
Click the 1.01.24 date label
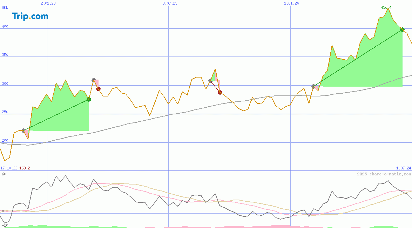[291, 3]
